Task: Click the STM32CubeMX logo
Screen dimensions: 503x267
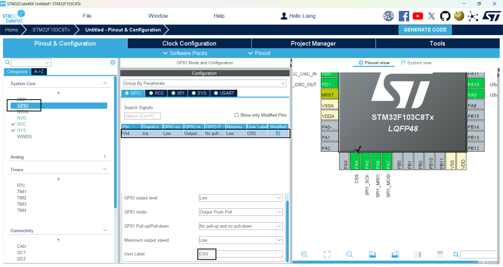Action: click(x=14, y=16)
